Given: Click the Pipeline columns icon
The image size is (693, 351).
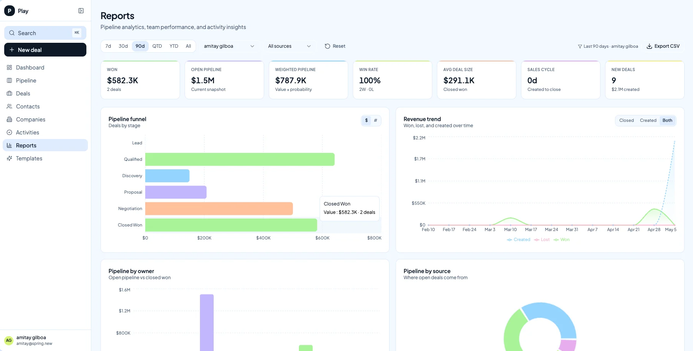Looking at the screenshot, I should tap(10, 81).
